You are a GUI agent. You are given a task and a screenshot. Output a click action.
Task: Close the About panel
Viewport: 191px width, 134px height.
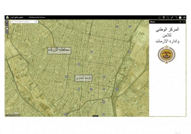point(184,22)
